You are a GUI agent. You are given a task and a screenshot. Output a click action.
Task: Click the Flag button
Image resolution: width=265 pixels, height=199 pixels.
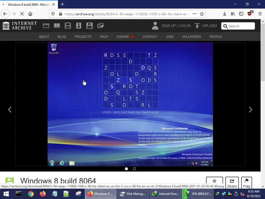pyautogui.click(x=247, y=183)
